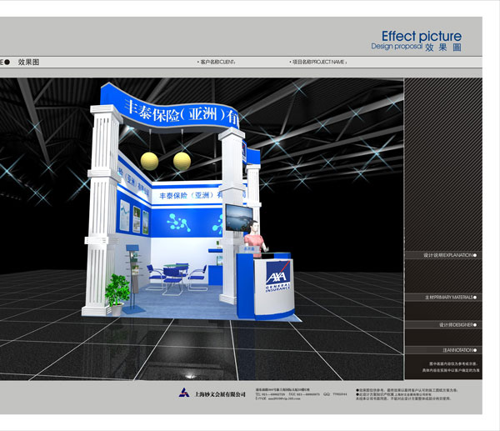
Task: Click the footer contact details block with TEL, QQ and E-mail
Action: point(301,394)
